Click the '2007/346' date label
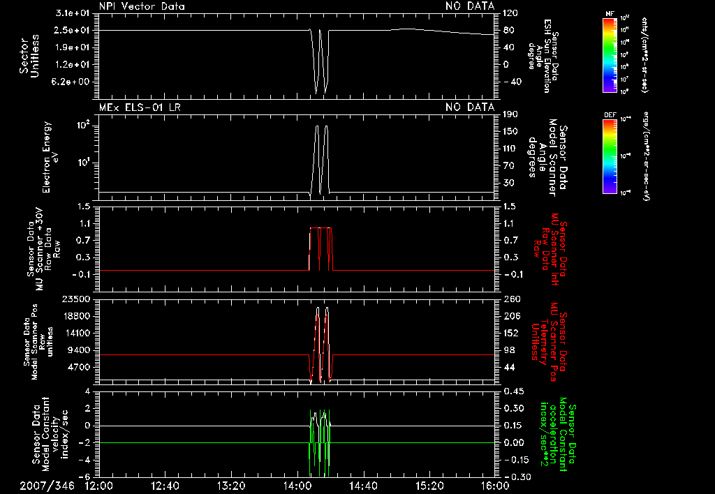The width and height of the screenshot is (715, 494). tap(47, 486)
